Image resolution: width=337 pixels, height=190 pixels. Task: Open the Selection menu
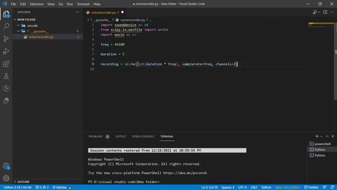pyautogui.click(x=36, y=4)
